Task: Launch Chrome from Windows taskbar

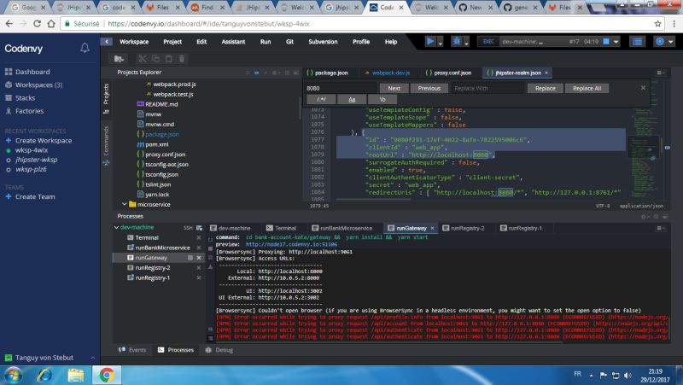Action: coord(106,375)
